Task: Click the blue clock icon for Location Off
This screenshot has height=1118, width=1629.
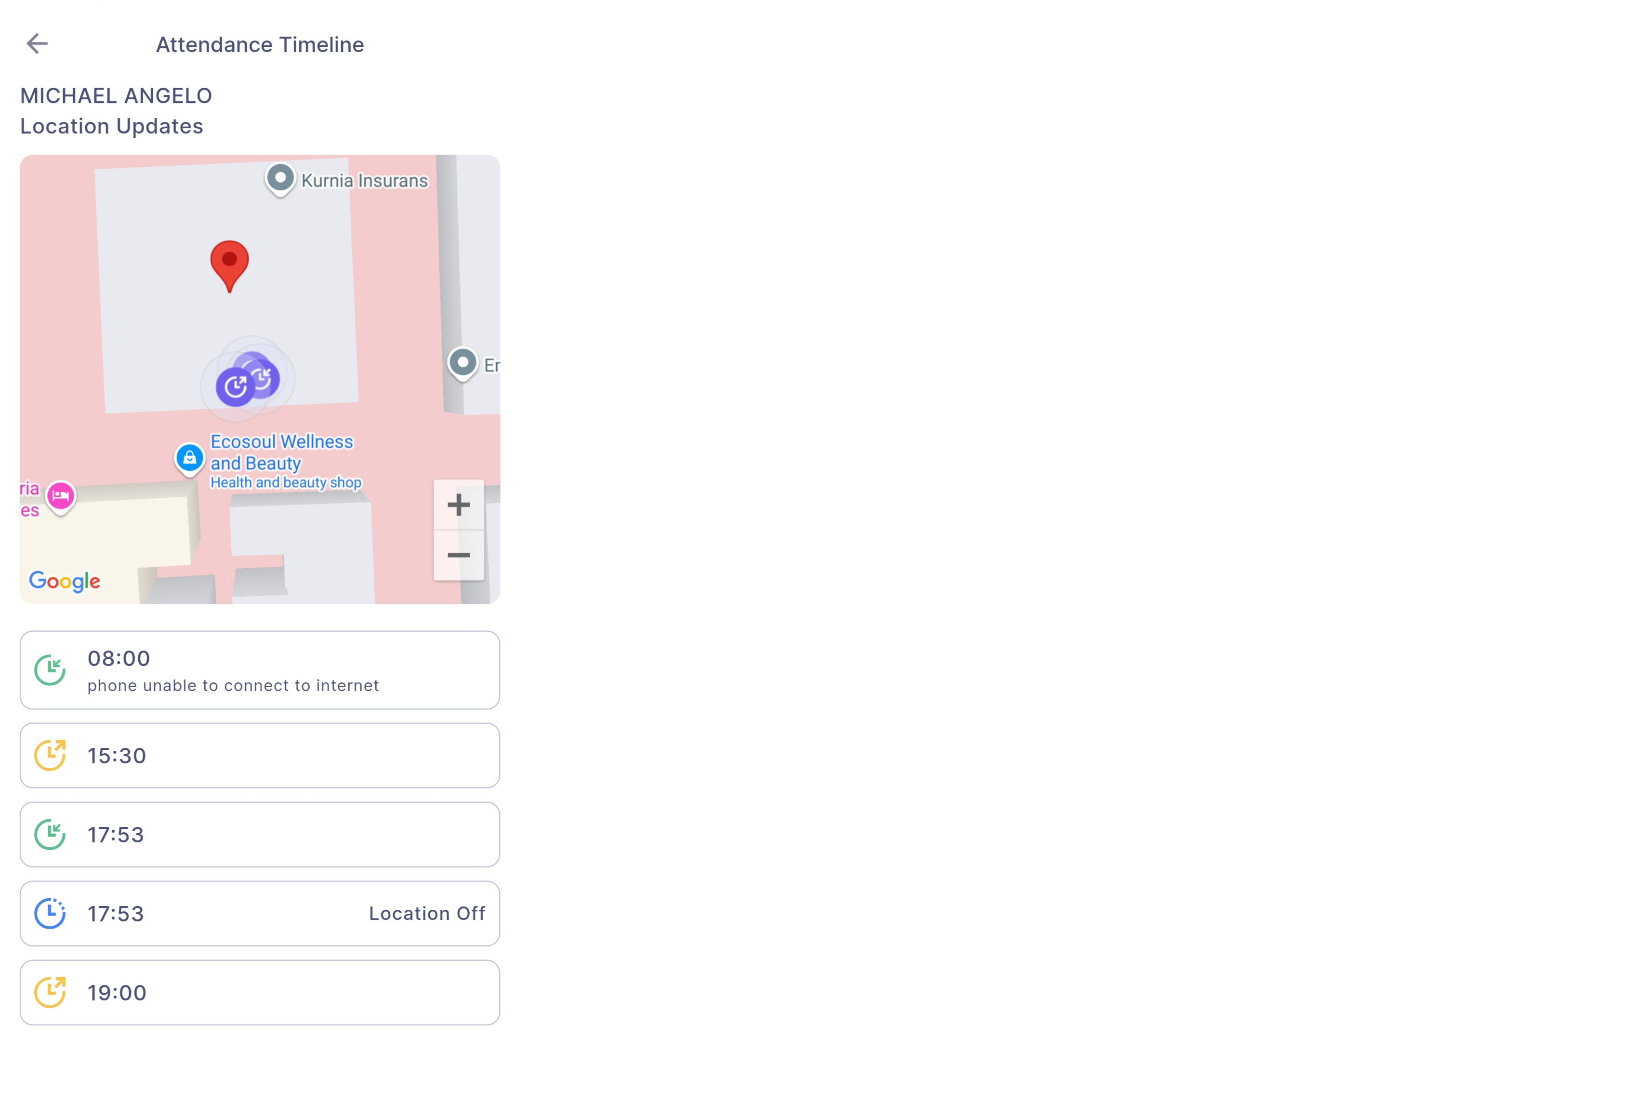Action: click(50, 913)
